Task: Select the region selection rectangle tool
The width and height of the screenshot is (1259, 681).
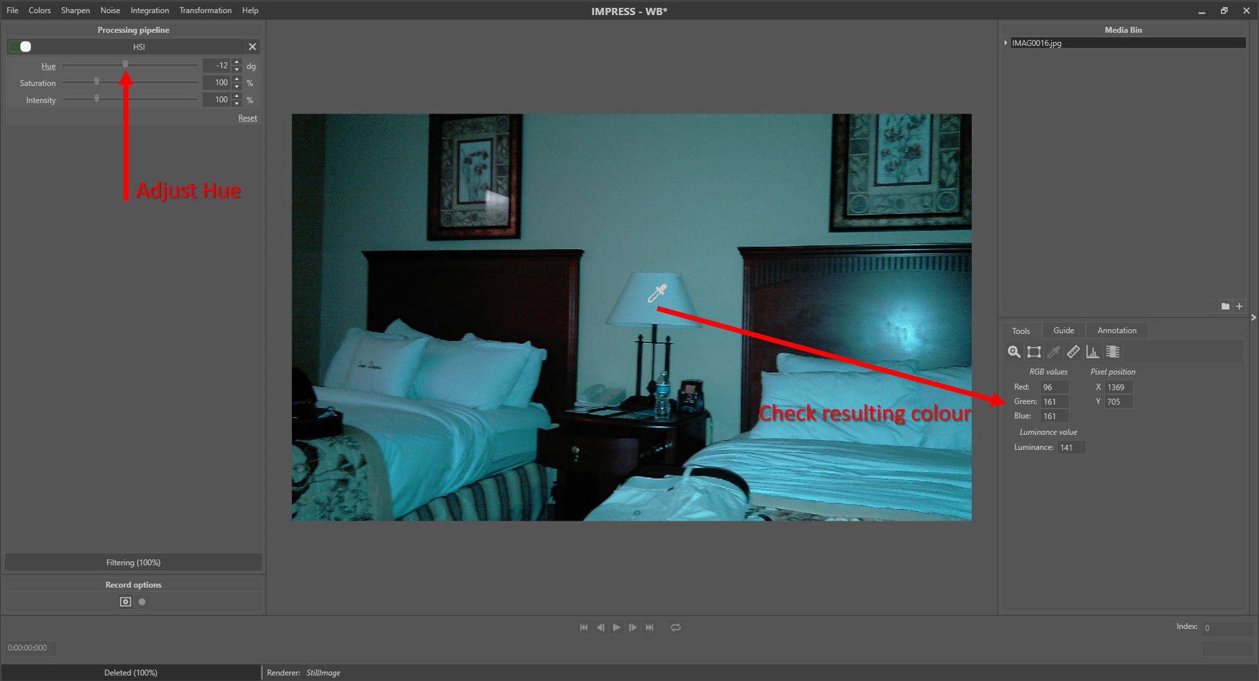Action: click(1034, 352)
